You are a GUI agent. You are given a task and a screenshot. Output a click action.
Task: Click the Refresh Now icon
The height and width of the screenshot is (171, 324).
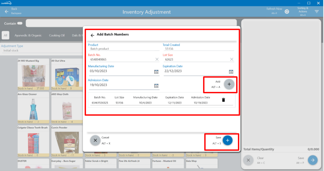pyautogui.click(x=287, y=12)
